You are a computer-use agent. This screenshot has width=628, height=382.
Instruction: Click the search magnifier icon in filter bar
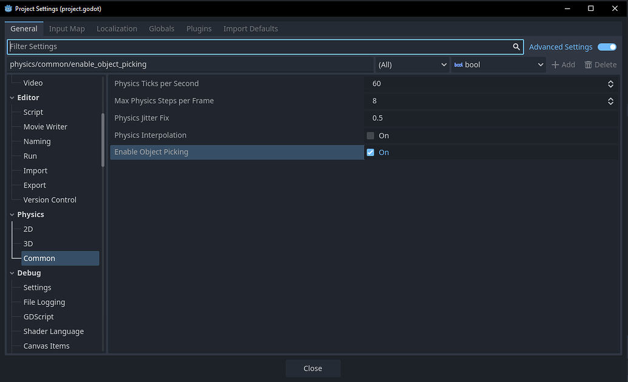click(516, 47)
